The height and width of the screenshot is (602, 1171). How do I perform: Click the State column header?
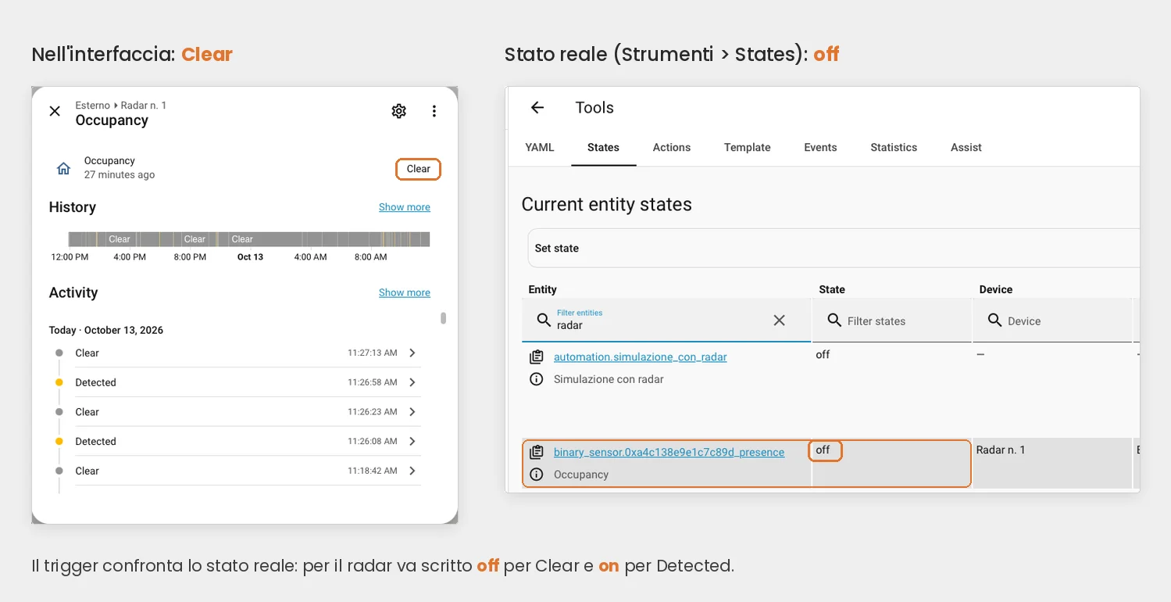pyautogui.click(x=832, y=289)
